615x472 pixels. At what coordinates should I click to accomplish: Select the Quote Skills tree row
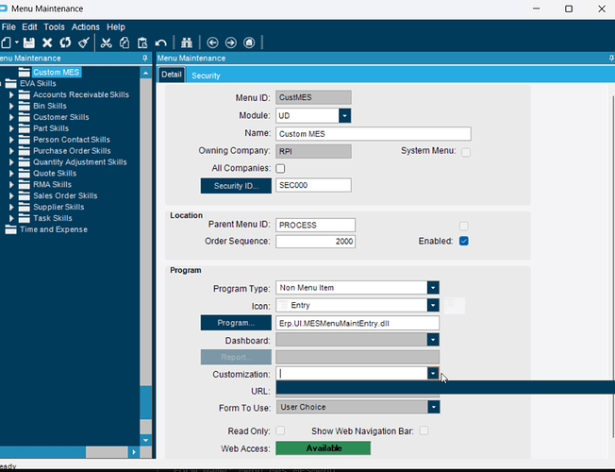tap(55, 173)
